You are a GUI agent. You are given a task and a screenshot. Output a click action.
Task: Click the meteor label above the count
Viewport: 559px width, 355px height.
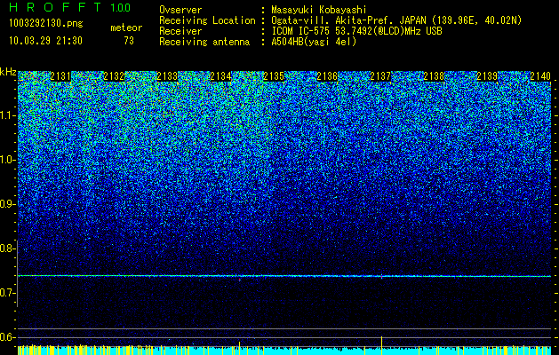point(126,28)
